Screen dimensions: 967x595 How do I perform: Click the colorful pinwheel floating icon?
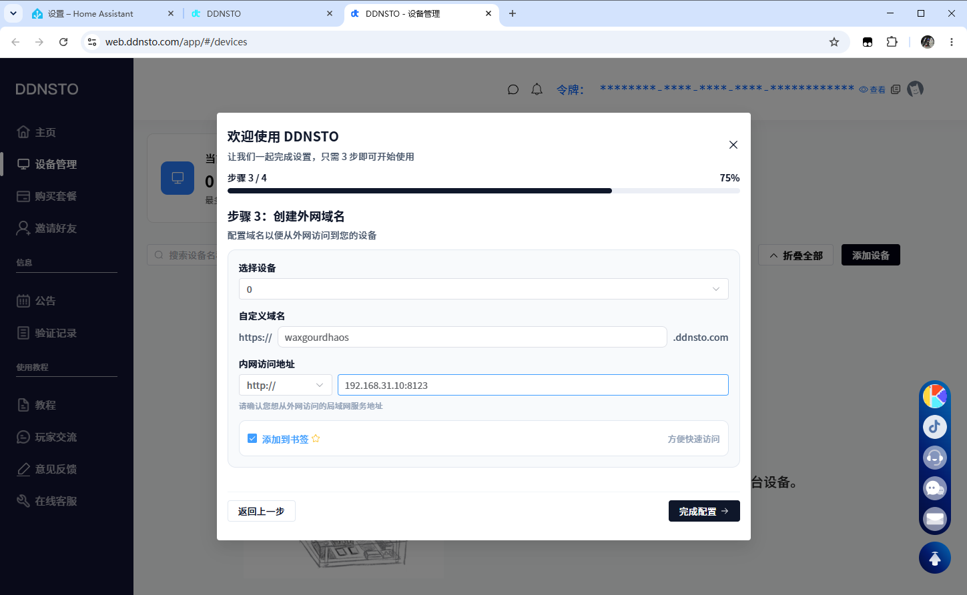pyautogui.click(x=935, y=396)
